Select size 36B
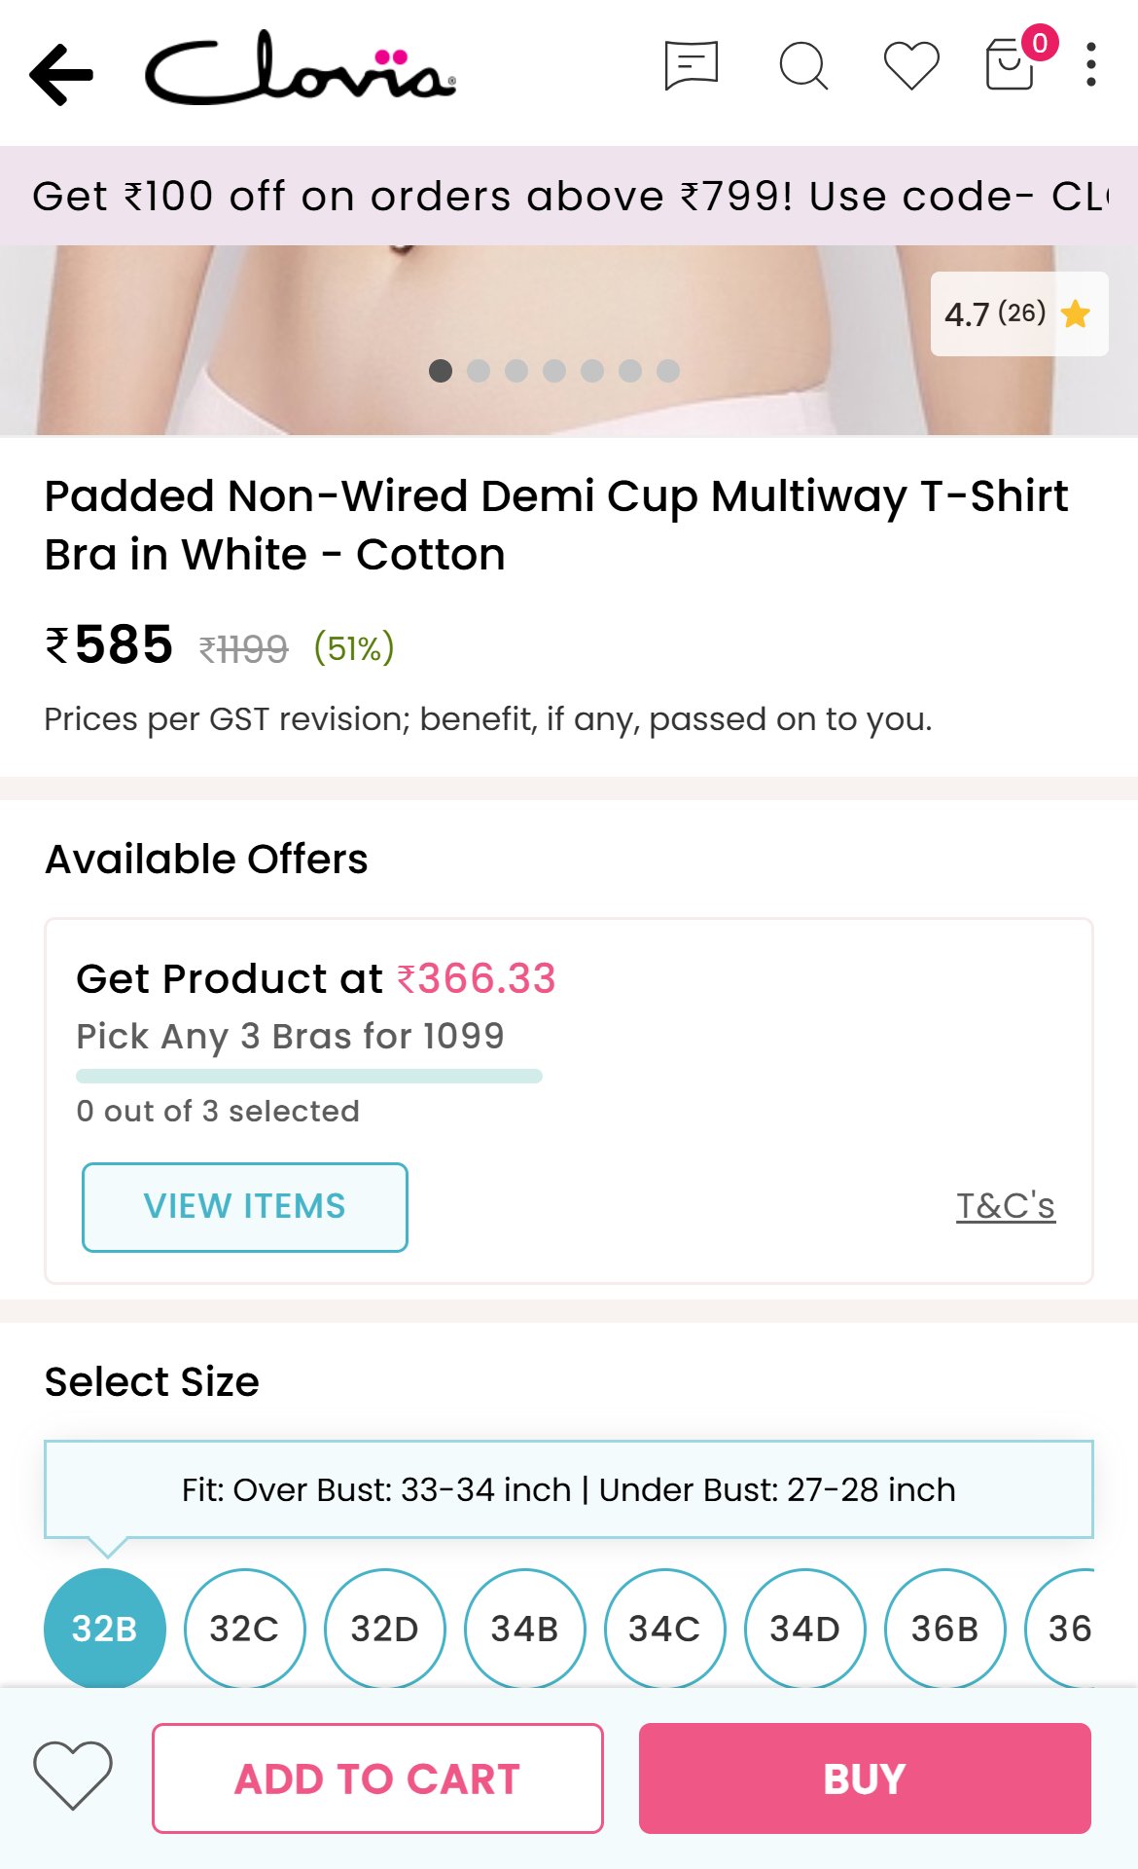 click(944, 1629)
